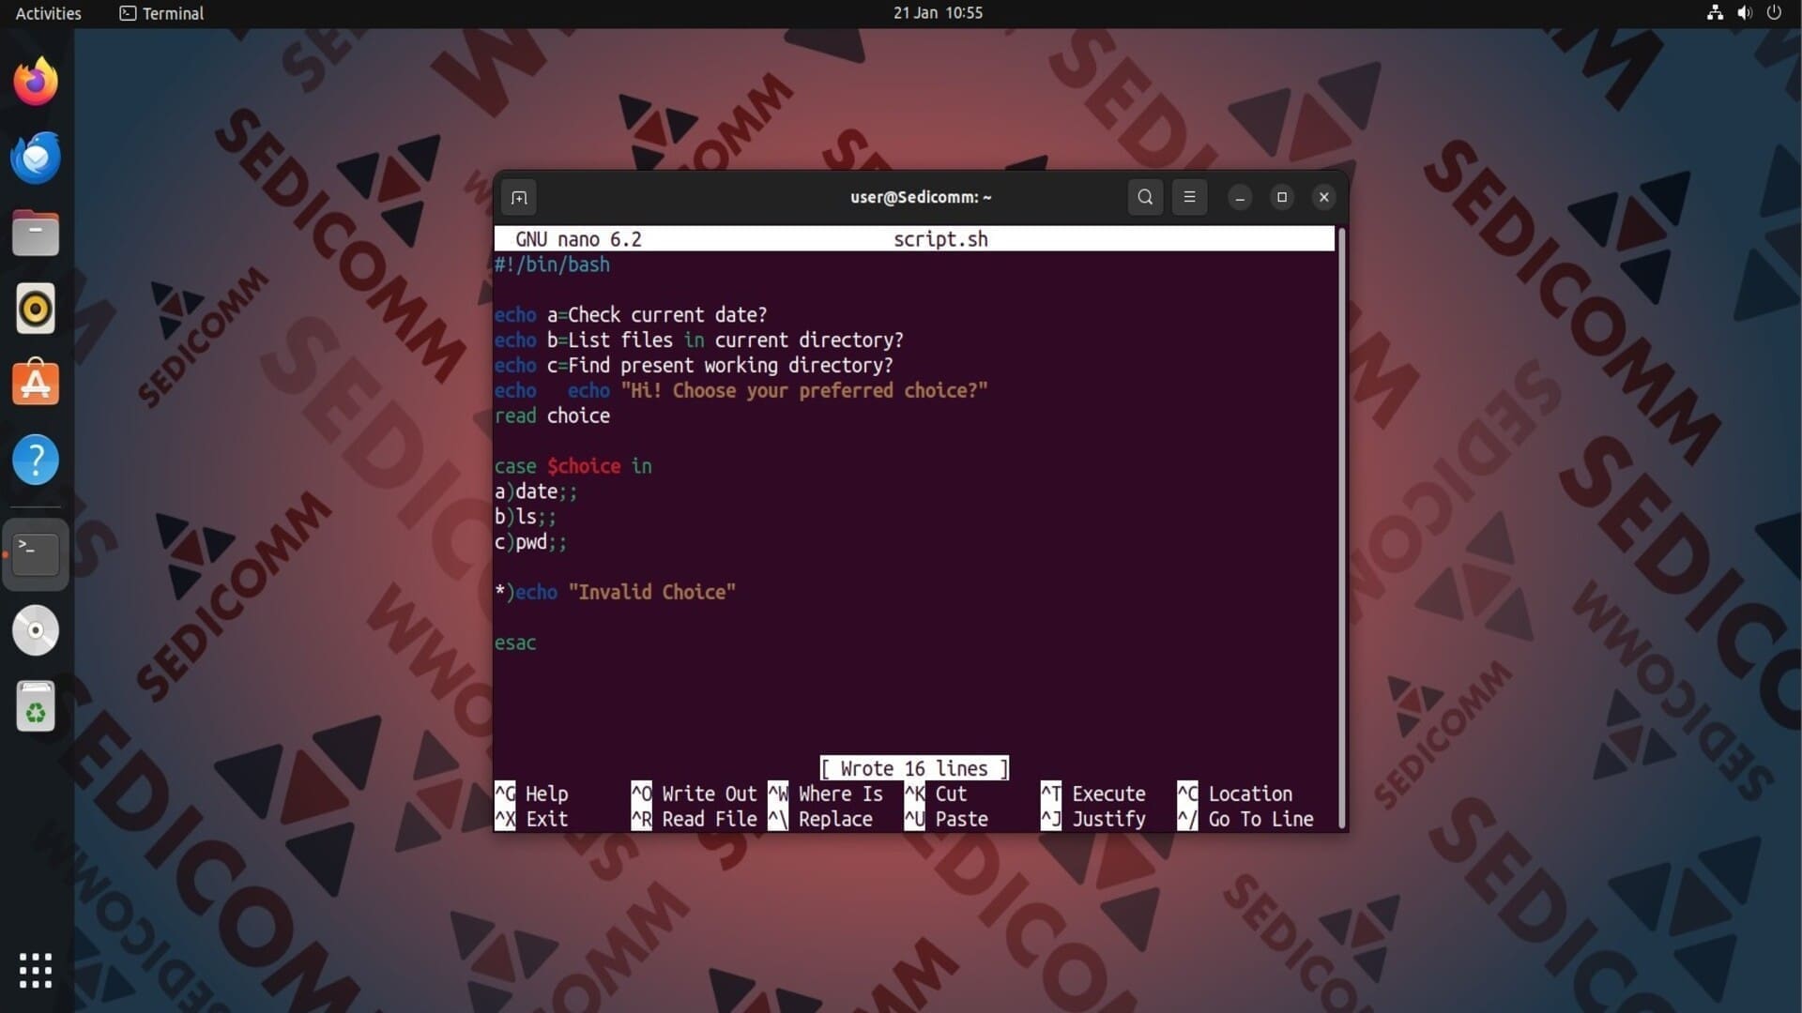1802x1013 pixels.
Task: Launch Firefox from the dock
Action: coord(36,83)
